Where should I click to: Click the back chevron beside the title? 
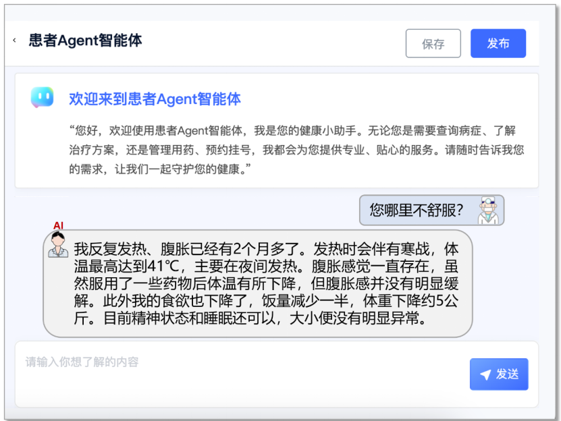tap(14, 41)
